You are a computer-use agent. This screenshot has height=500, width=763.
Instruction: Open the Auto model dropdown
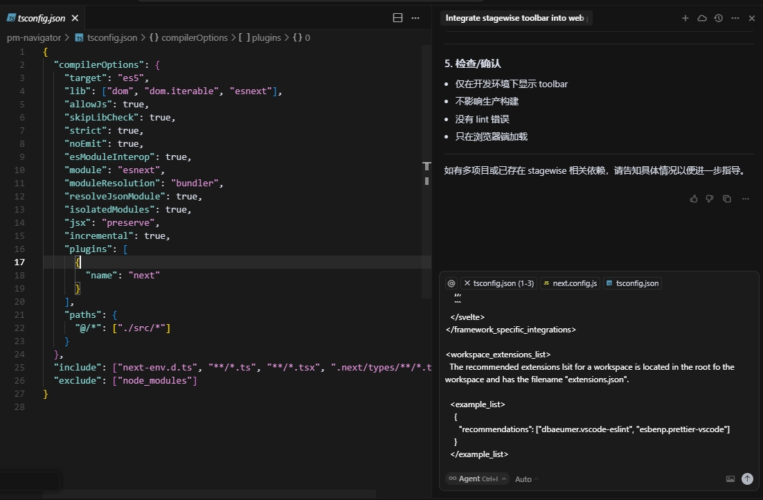coord(526,479)
